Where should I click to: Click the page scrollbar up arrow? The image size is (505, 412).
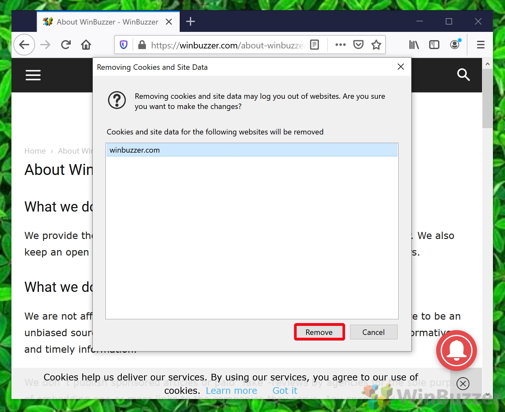pos(487,64)
